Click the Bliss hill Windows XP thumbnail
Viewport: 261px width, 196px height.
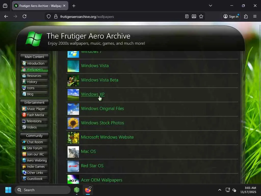click(73, 95)
